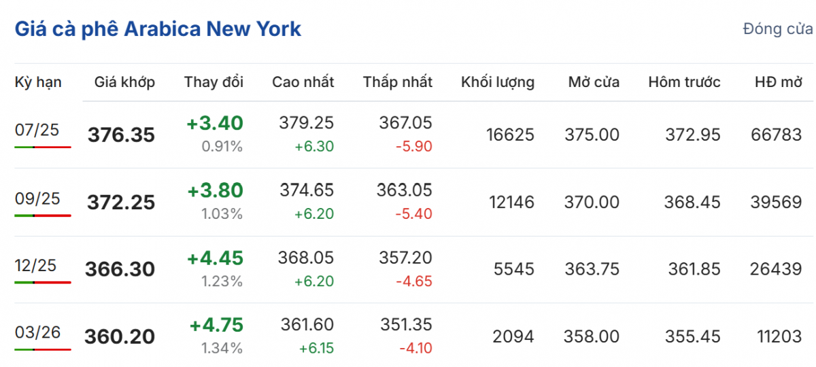
Task: Click the HĐ mở column header
Action: (x=779, y=82)
